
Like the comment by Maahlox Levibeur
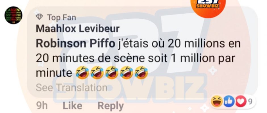[72, 106]
